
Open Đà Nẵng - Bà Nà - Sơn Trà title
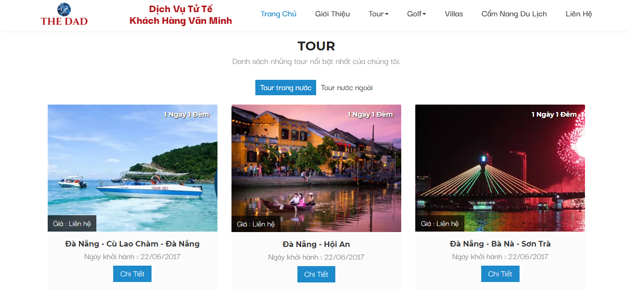click(x=500, y=244)
